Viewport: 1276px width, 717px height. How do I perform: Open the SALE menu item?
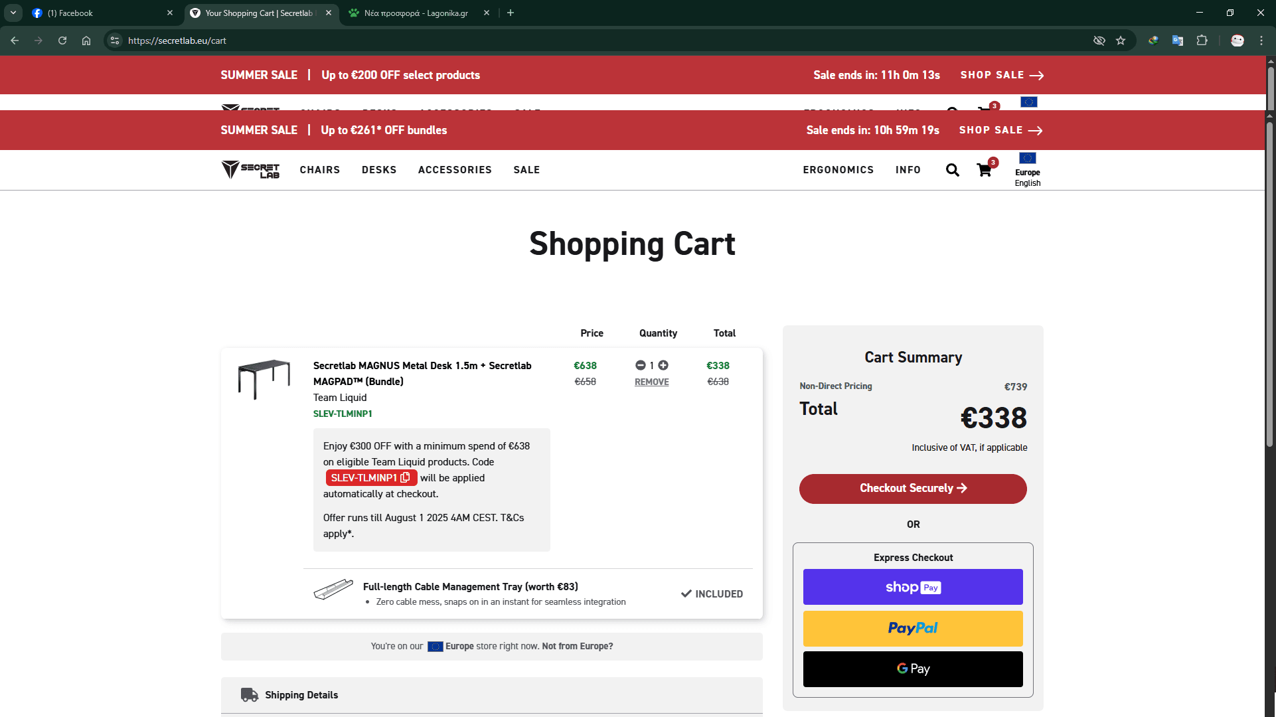(526, 170)
